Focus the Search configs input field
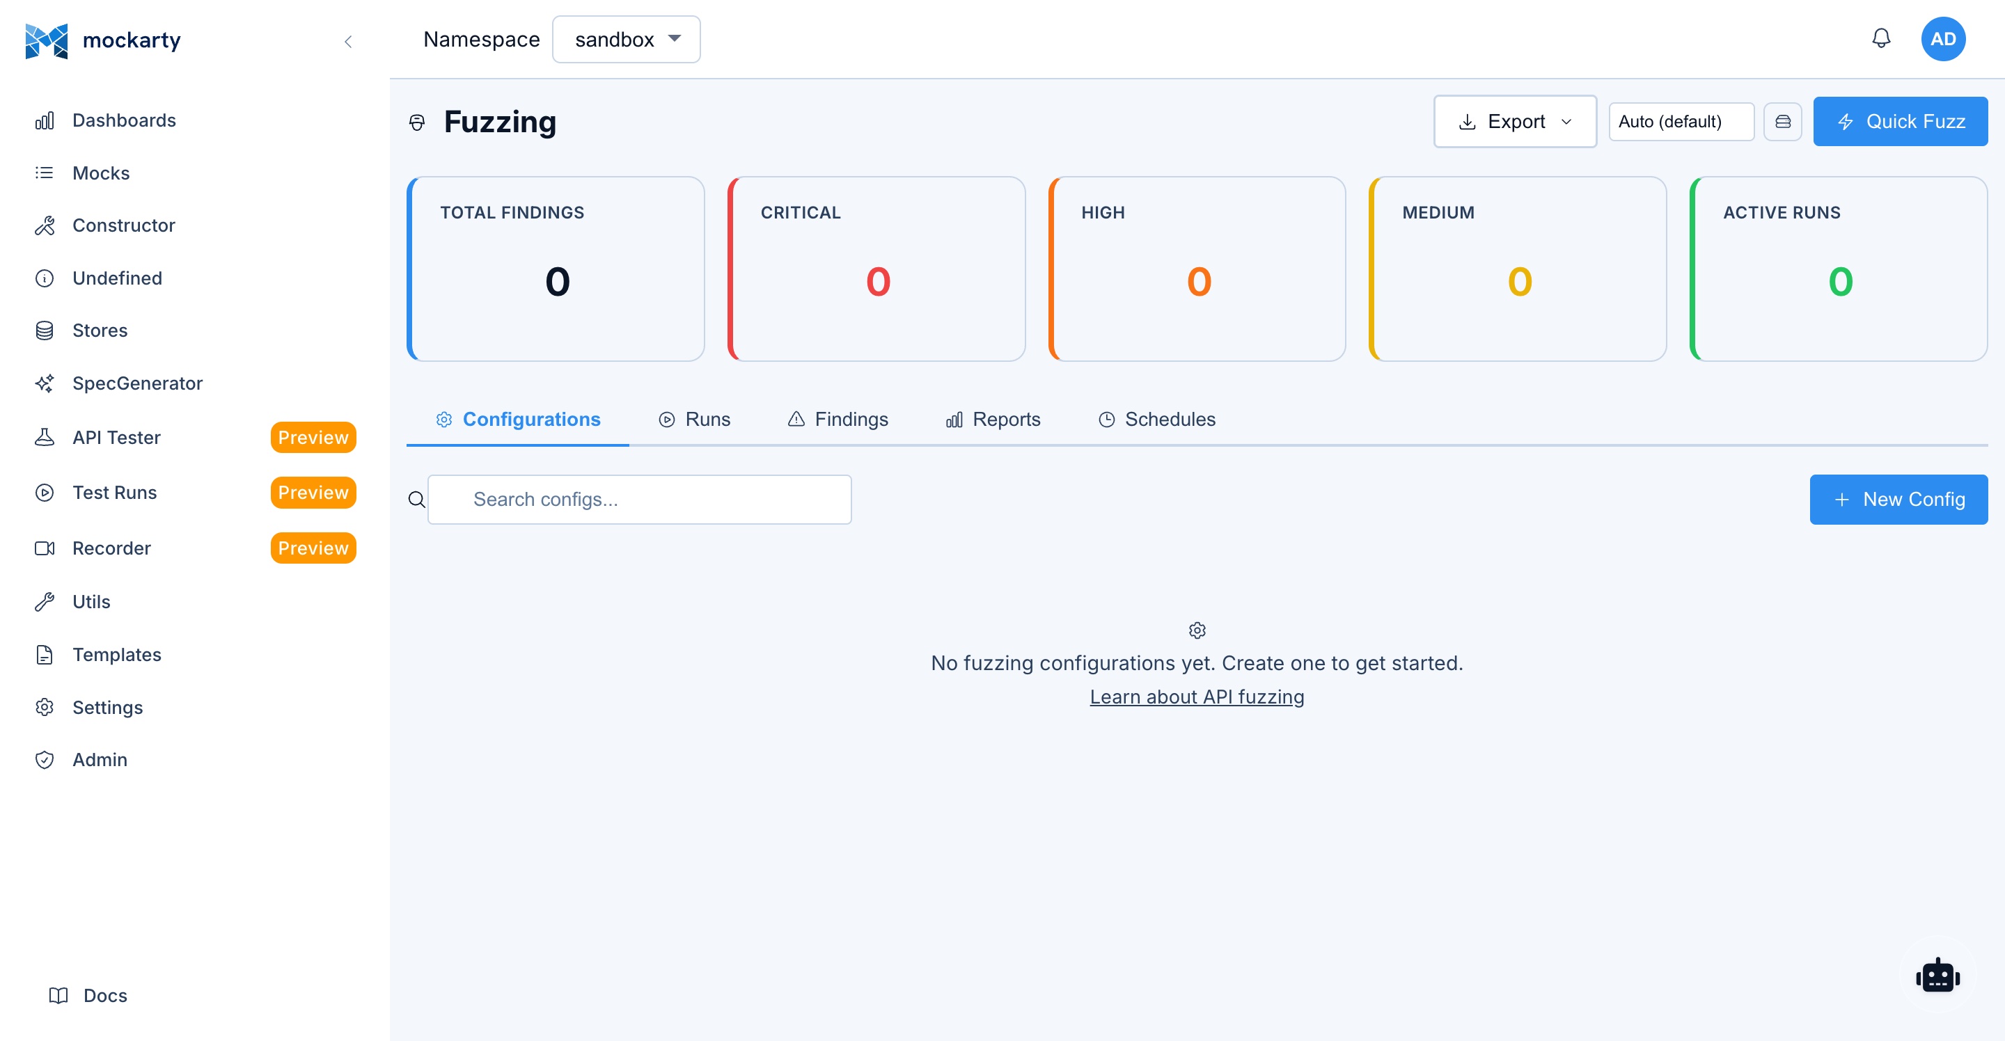 (639, 500)
